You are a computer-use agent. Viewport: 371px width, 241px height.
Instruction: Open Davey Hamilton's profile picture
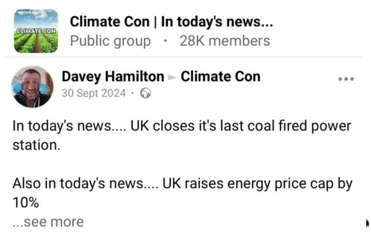click(33, 86)
